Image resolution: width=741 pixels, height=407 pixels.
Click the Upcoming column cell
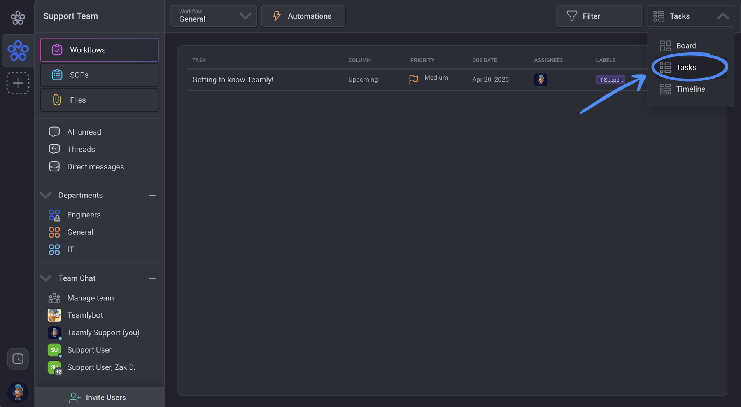coord(363,79)
